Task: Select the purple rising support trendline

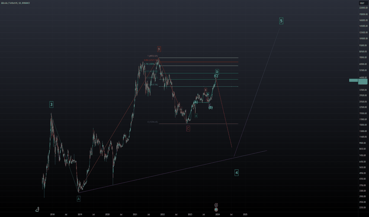Action: pyautogui.click(x=173, y=172)
